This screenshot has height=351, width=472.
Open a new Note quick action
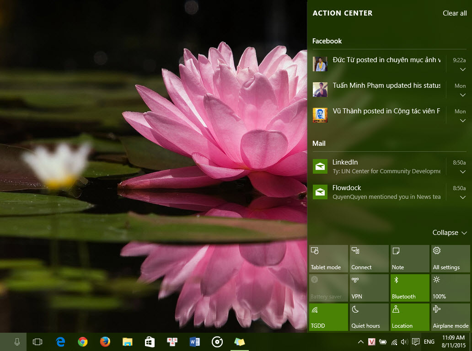point(409,258)
